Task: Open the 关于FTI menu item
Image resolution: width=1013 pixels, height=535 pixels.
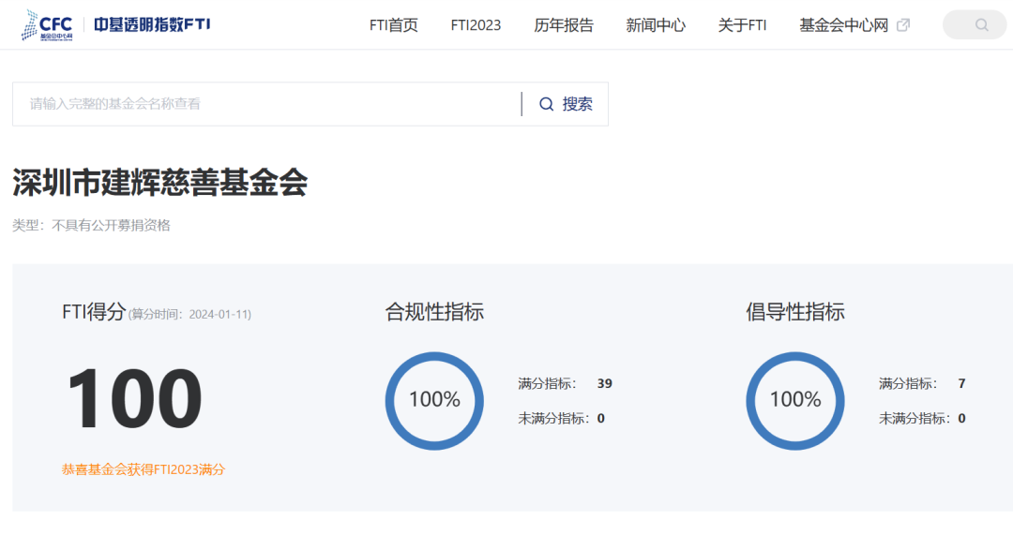Action: [x=742, y=25]
